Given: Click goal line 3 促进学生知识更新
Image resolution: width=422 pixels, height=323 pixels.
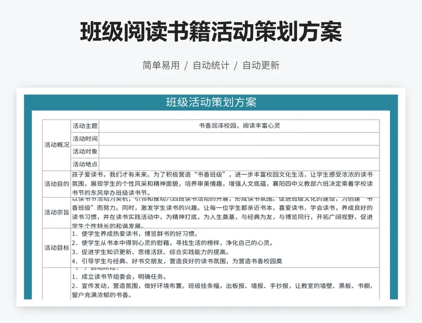Looking at the screenshot, I should click(x=151, y=252).
